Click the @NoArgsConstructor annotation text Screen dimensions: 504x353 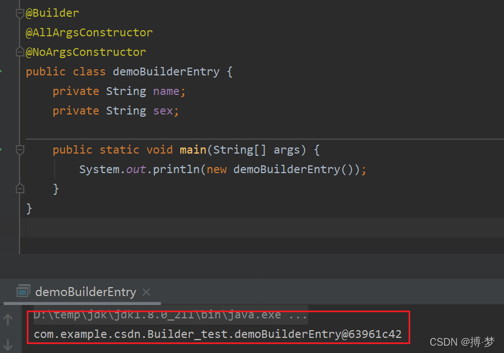point(86,52)
